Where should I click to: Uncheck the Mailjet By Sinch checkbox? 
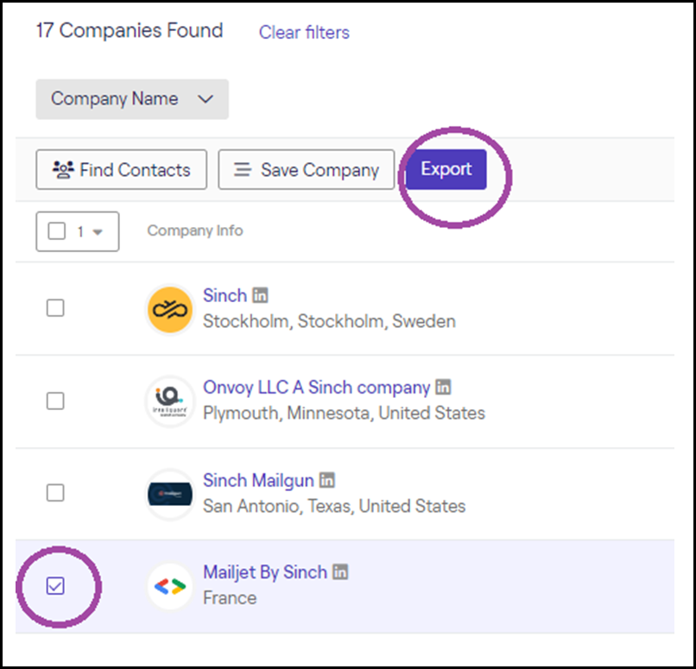(55, 586)
